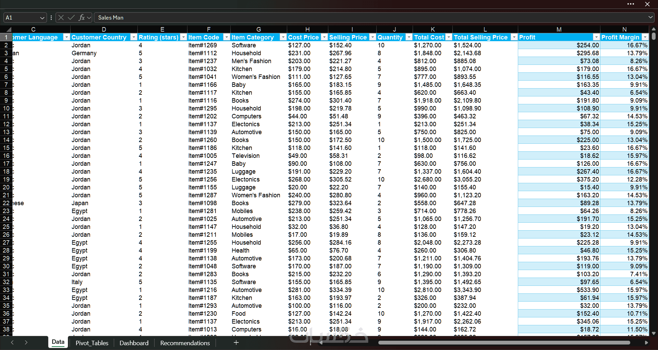Viewport: 658px width, 350px height.
Task: Open the three-dot options next to Name Box
Action: [x=51, y=17]
